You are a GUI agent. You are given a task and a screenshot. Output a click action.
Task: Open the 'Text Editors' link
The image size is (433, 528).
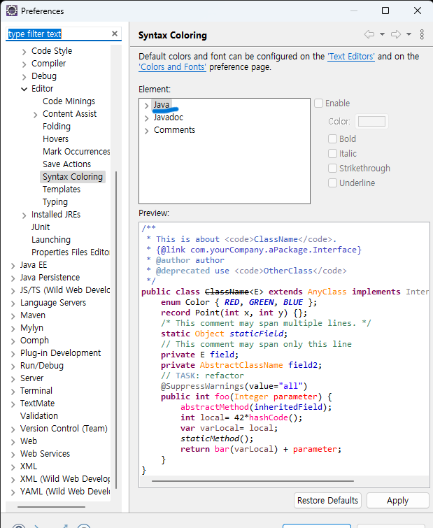click(x=351, y=56)
